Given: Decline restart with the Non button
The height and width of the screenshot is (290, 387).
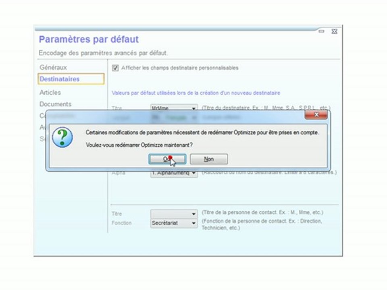Looking at the screenshot, I should [209, 159].
